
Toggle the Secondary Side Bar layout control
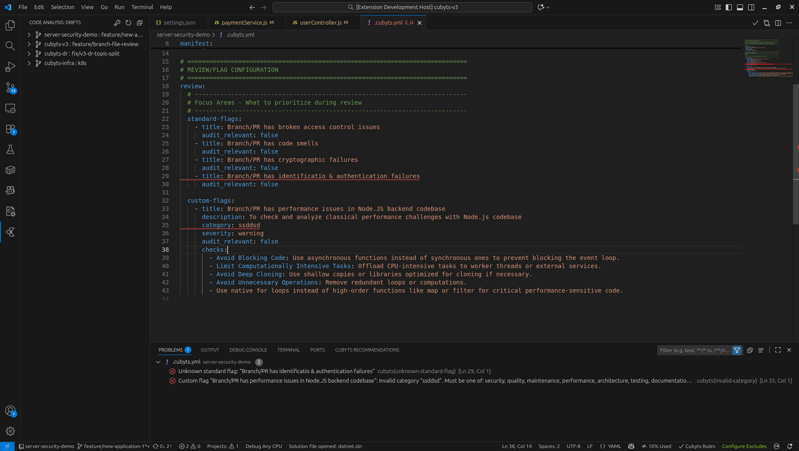pyautogui.click(x=752, y=7)
